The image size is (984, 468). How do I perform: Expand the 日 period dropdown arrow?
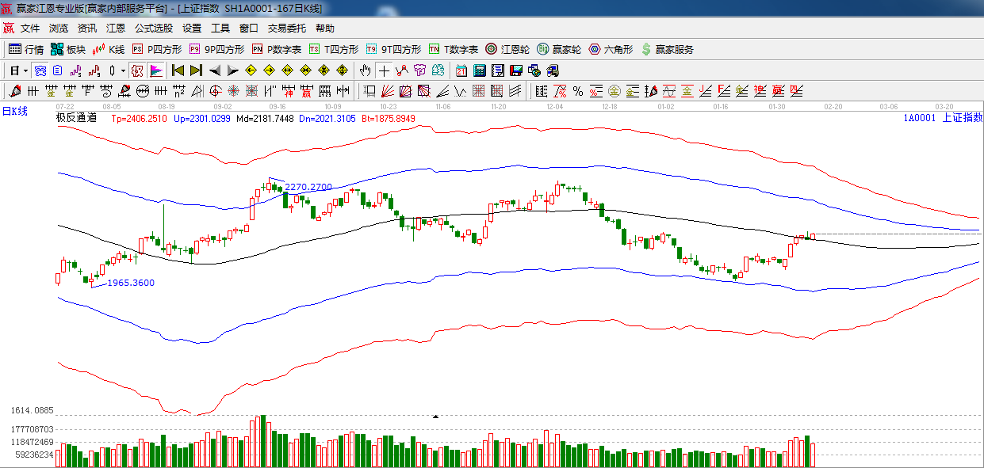[x=25, y=70]
